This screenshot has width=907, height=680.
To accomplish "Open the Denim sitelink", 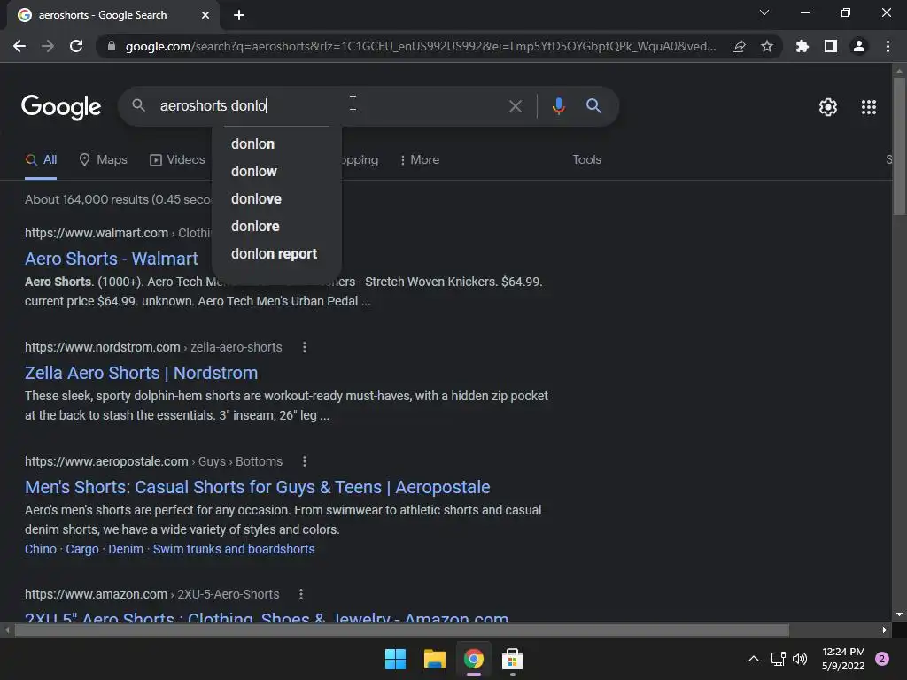I will pyautogui.click(x=126, y=549).
